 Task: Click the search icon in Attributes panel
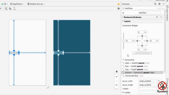(155, 4)
